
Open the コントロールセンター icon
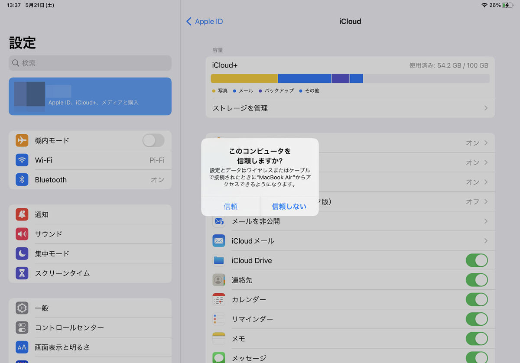(22, 327)
